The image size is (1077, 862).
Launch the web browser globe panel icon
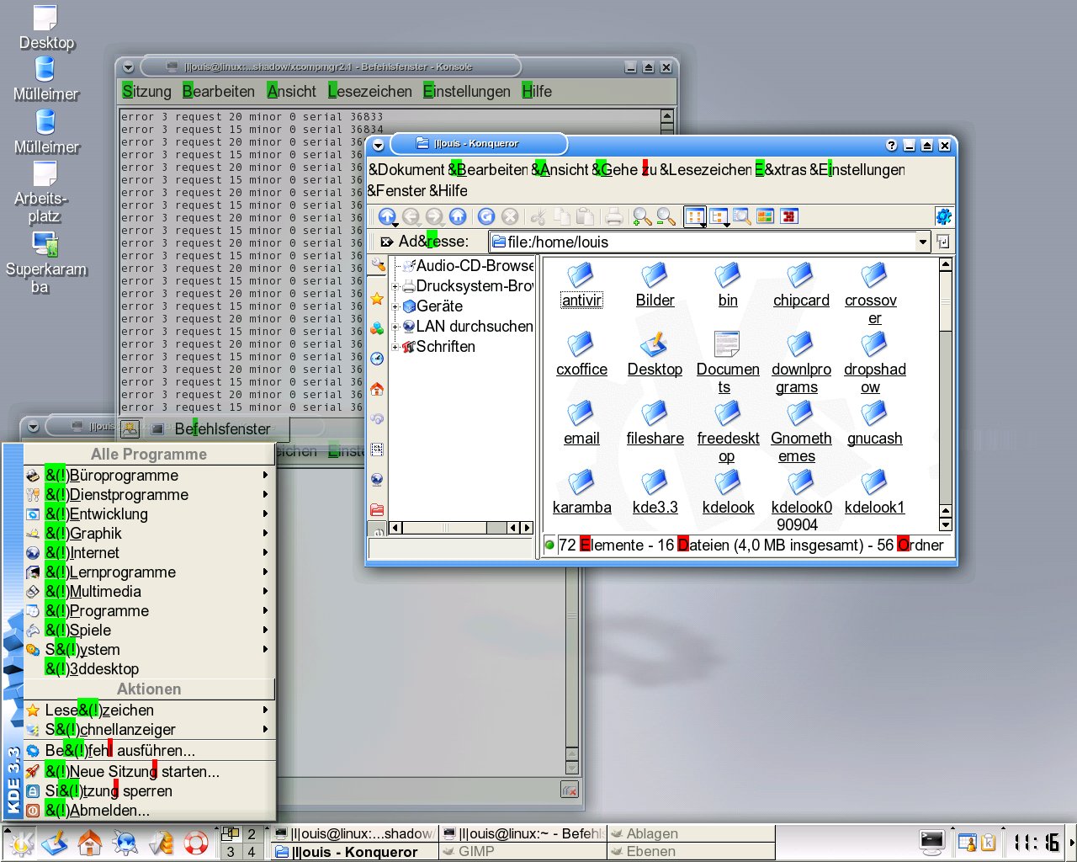tap(125, 843)
